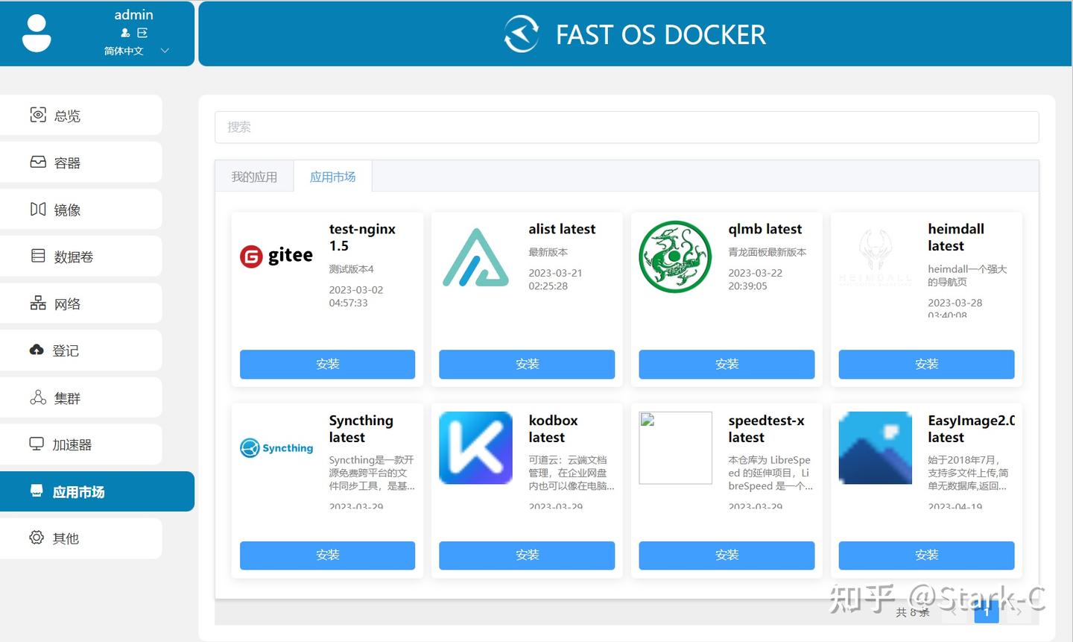Click 安装 for qlmb latest
The height and width of the screenshot is (642, 1073).
[x=727, y=364]
